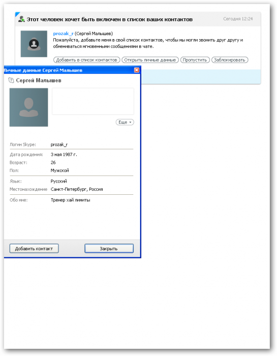277x356 pixels.
Task: Close the Личные данные dialog window
Action: click(x=137, y=70)
